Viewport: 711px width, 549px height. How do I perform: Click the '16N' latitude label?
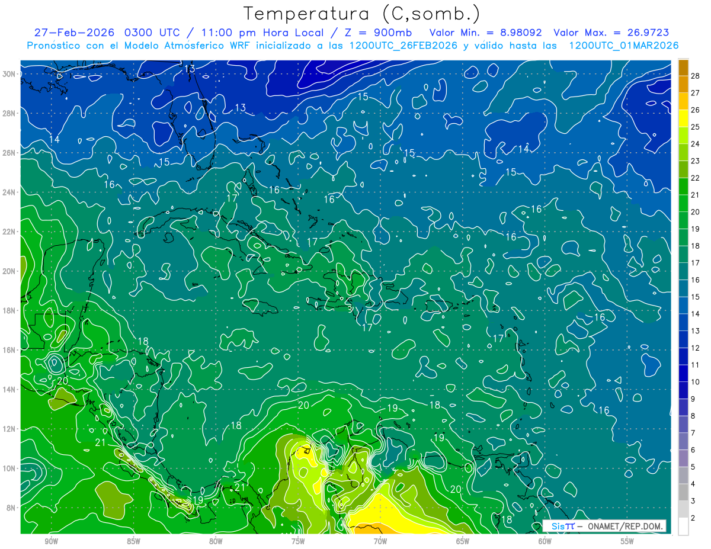(10, 350)
